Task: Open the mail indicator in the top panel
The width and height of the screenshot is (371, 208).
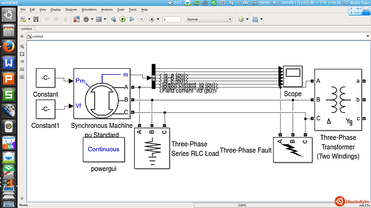Action: (246, 3)
